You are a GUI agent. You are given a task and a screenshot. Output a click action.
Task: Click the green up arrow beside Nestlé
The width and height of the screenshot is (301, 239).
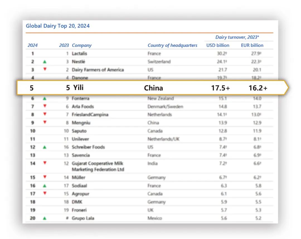click(45, 62)
